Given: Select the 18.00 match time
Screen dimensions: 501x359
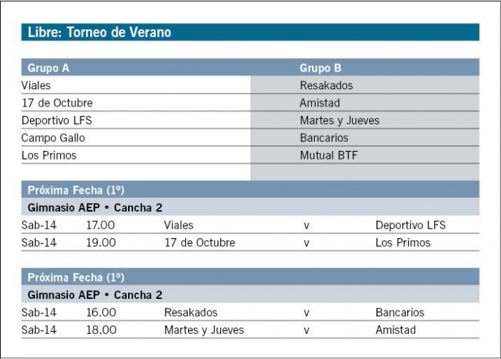Looking at the screenshot, I should click(x=101, y=330).
